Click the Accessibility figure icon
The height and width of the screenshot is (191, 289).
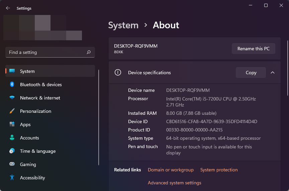coord(12,177)
